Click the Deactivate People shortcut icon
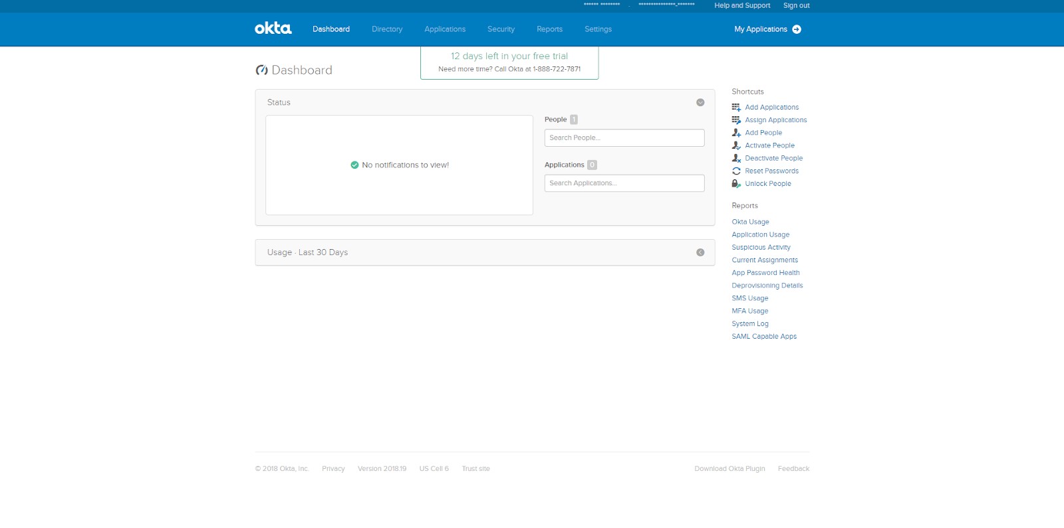This screenshot has height=528, width=1064. 736,158
